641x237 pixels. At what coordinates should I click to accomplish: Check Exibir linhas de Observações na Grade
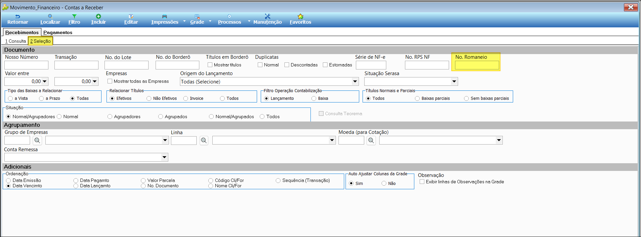coord(422,182)
